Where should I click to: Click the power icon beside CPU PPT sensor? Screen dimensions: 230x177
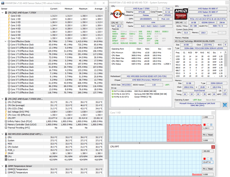[x=6, y=118]
